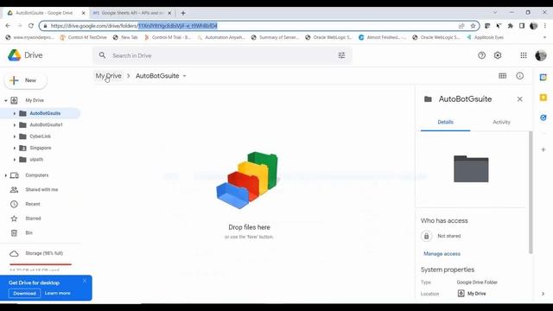The height and width of the screenshot is (311, 553).
Task: Select CyberLink folder in the tree
Action: click(40, 136)
